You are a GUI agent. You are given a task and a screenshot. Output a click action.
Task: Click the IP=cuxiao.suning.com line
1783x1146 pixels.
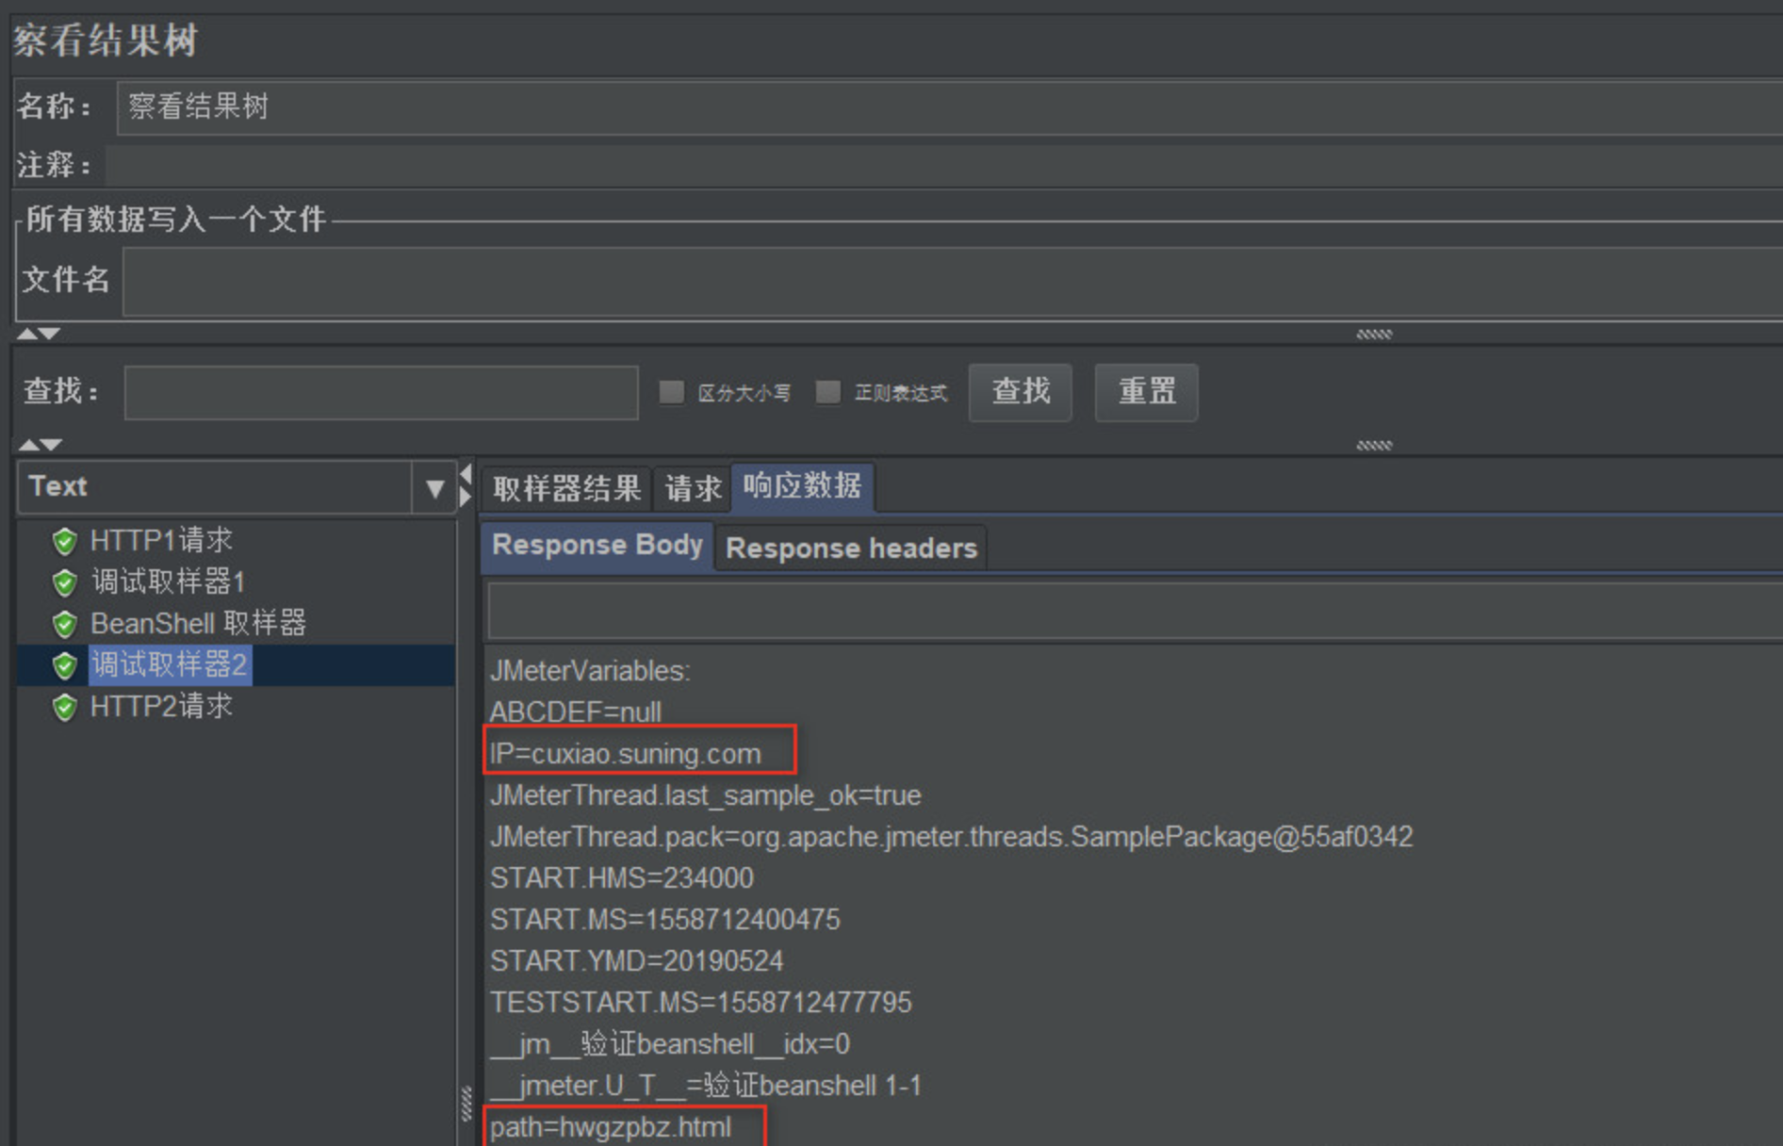625,754
